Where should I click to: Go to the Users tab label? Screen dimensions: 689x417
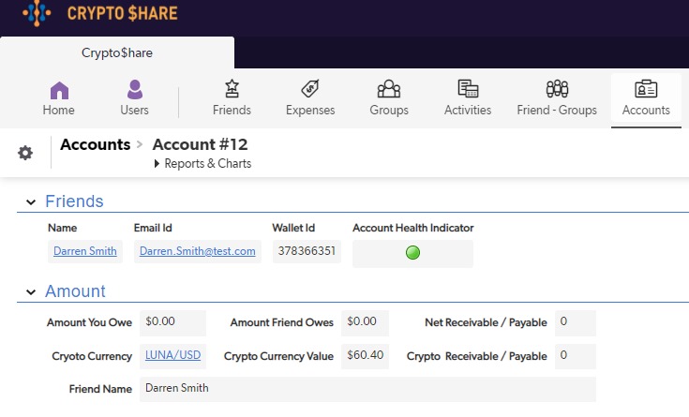134,110
